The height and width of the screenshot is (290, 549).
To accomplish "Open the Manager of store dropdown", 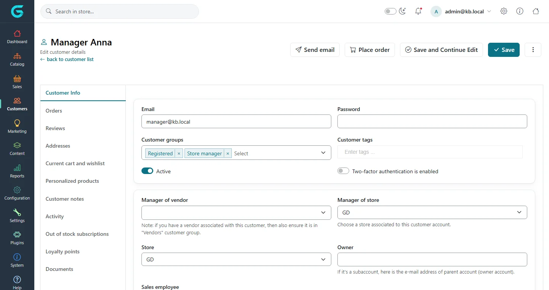I will (432, 213).
